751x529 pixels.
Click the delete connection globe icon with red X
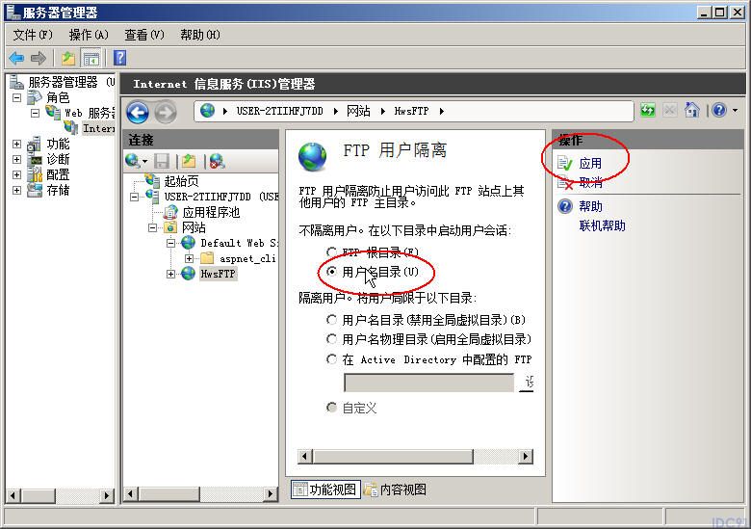tap(217, 161)
